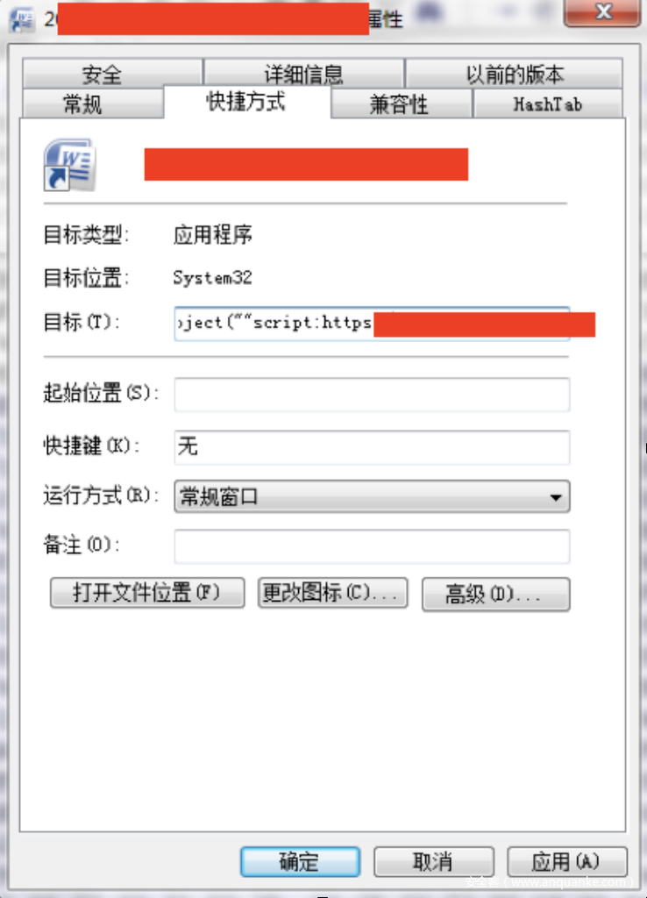Viewport: 647px width, 898px height.
Task: Click the 打开文件位置 button
Action: [x=147, y=592]
